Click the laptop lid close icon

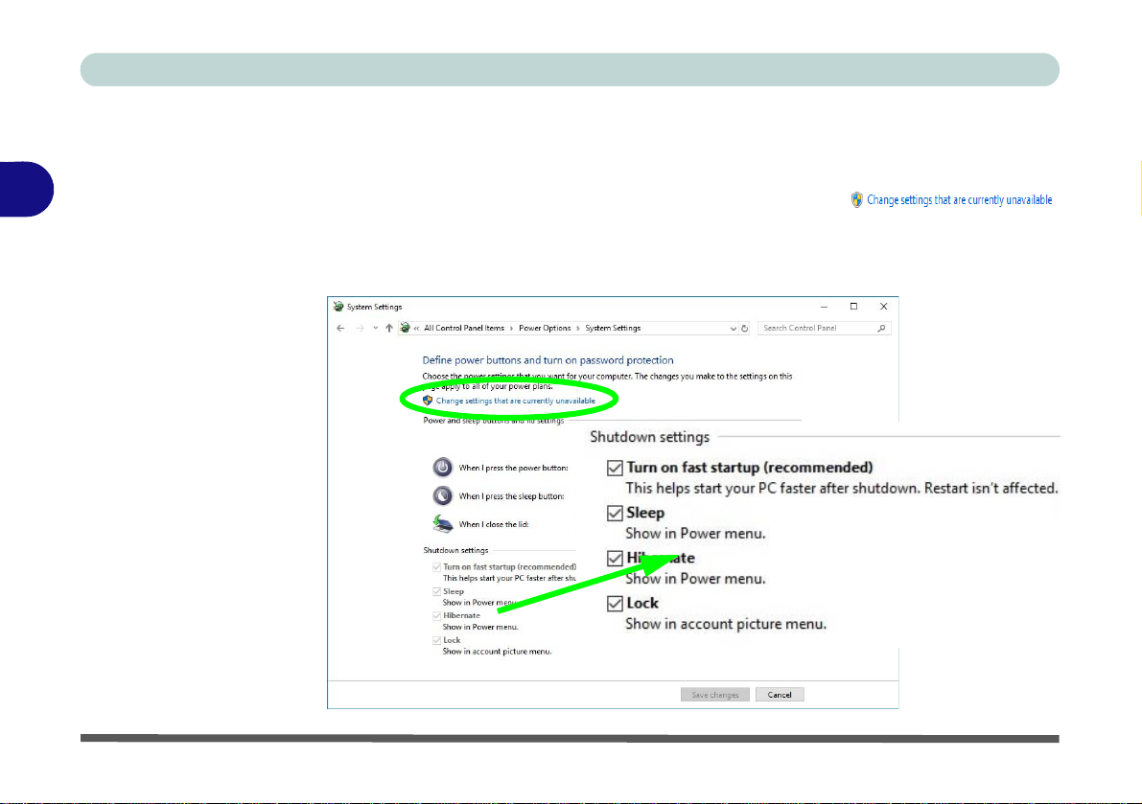click(442, 524)
